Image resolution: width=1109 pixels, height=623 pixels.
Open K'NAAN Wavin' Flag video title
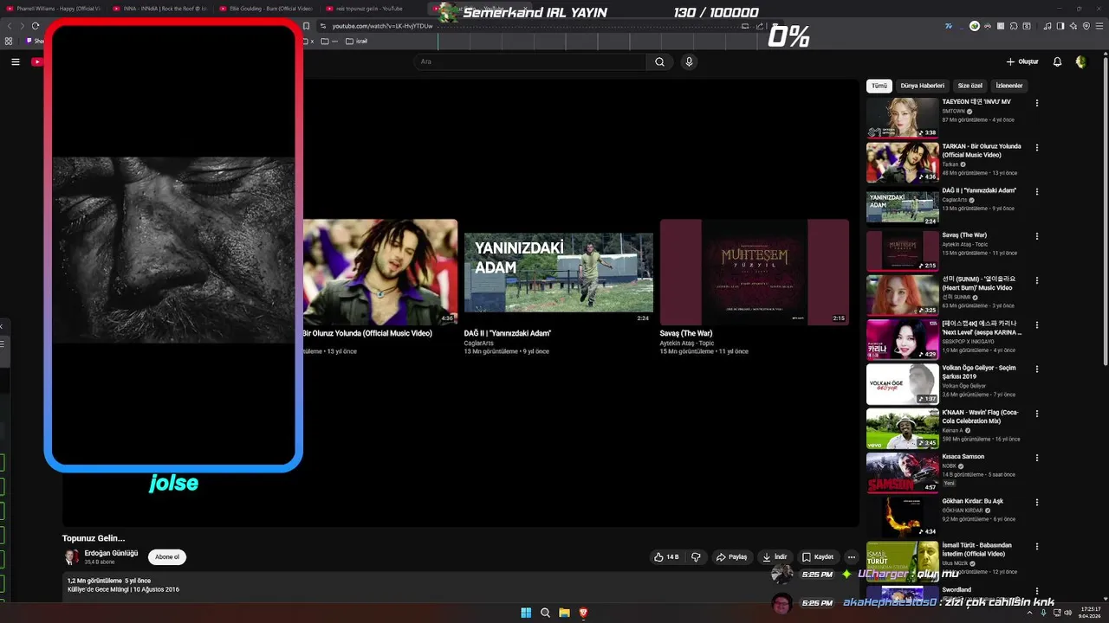point(981,416)
